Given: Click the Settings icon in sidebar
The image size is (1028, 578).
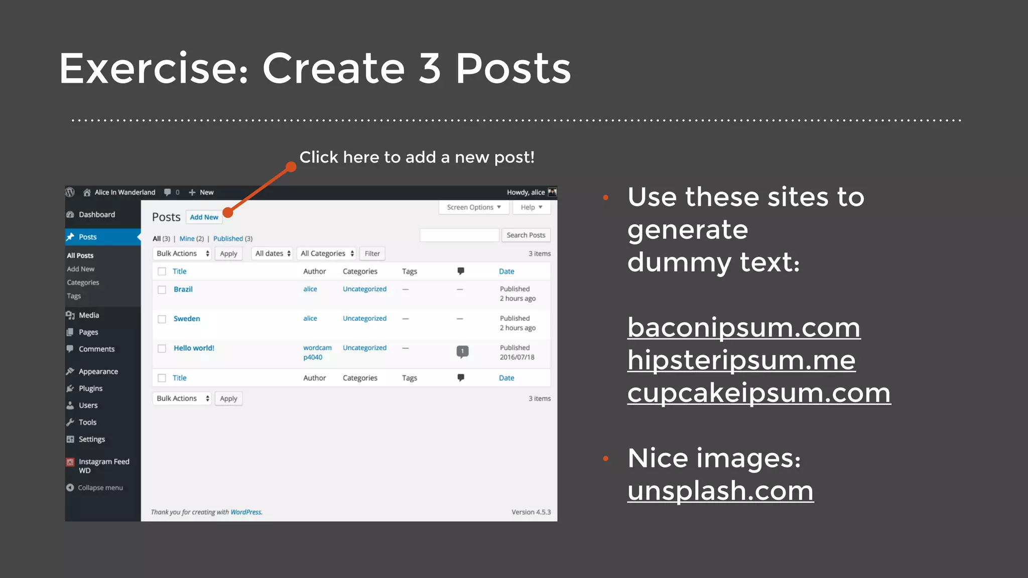Looking at the screenshot, I should click(x=70, y=439).
